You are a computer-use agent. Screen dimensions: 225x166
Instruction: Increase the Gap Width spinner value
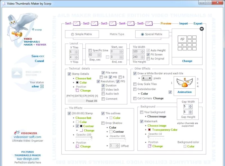[191, 106]
